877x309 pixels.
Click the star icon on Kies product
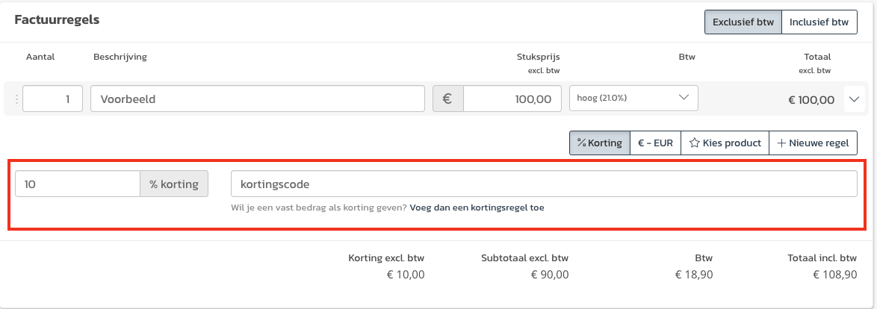(x=695, y=143)
